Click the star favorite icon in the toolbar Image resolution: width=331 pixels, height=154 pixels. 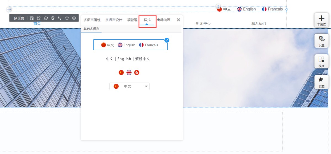(x=67, y=18)
